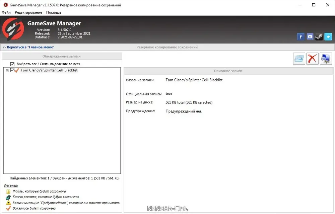Click the 'true' official entry value

click(169, 93)
